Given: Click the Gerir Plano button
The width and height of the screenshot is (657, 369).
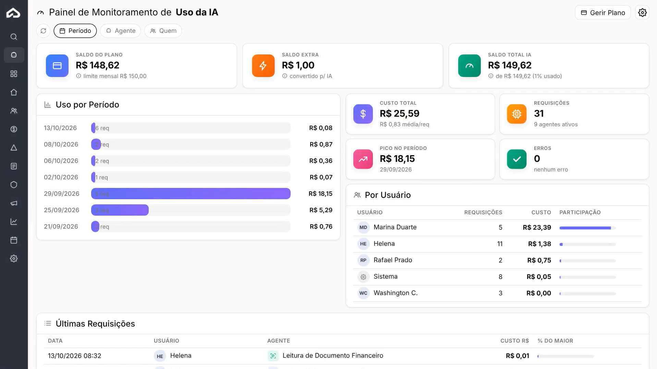Looking at the screenshot, I should (603, 13).
